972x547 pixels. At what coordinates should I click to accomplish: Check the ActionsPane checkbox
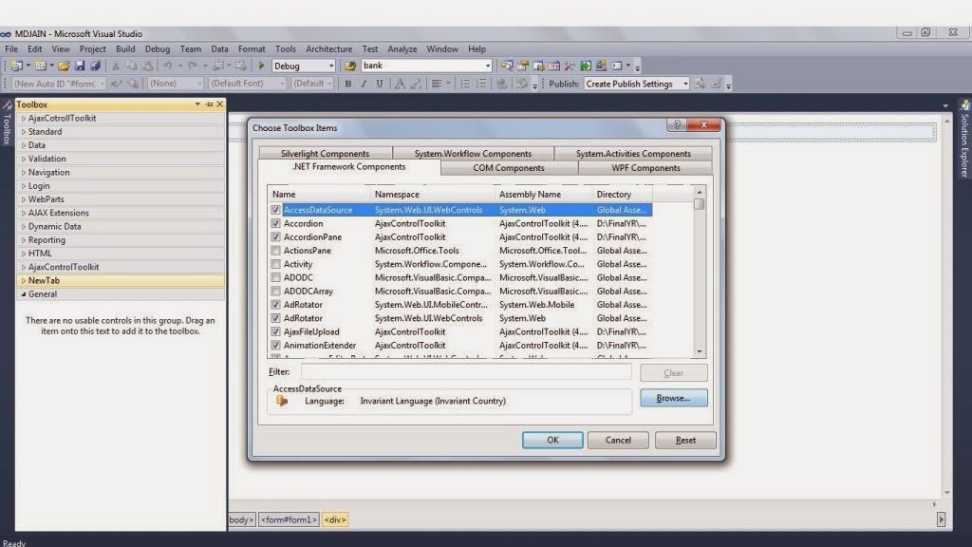[x=275, y=251]
